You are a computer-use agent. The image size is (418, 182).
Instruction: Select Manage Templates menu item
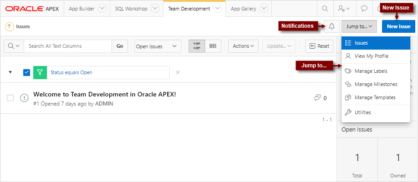point(376,97)
